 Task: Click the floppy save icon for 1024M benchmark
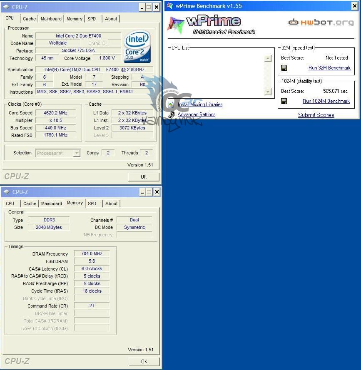click(284, 101)
